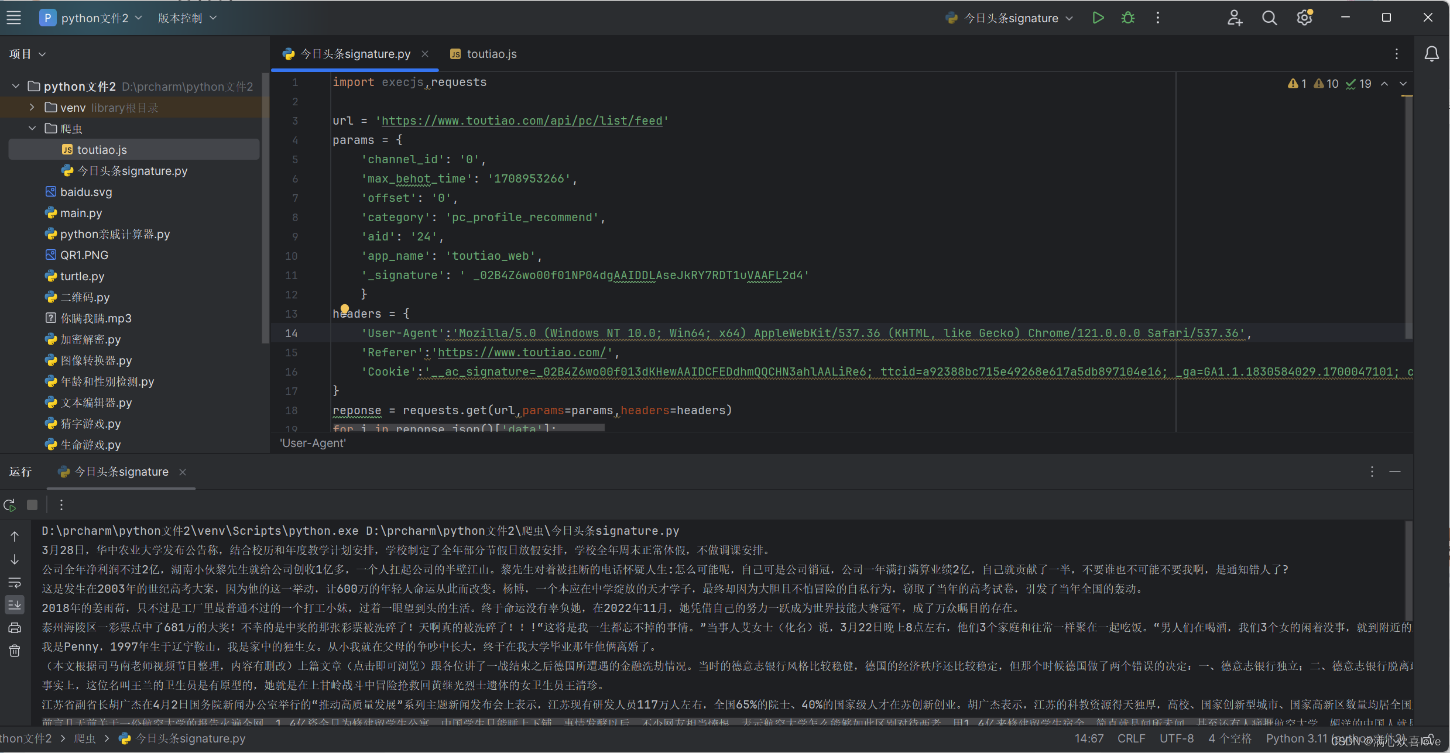Close the 今日头条signature.py editor tab
The image size is (1450, 753).
tap(425, 54)
